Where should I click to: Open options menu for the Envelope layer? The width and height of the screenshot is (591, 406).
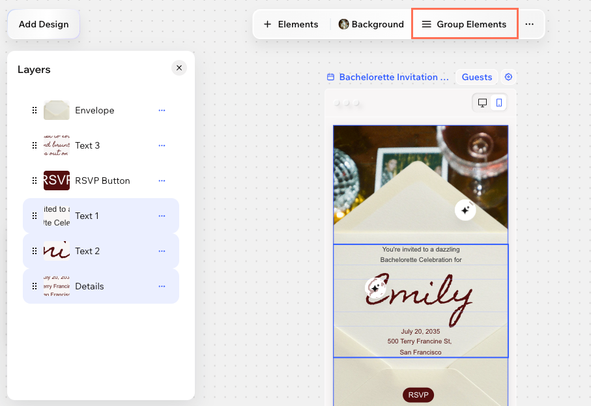(x=162, y=110)
